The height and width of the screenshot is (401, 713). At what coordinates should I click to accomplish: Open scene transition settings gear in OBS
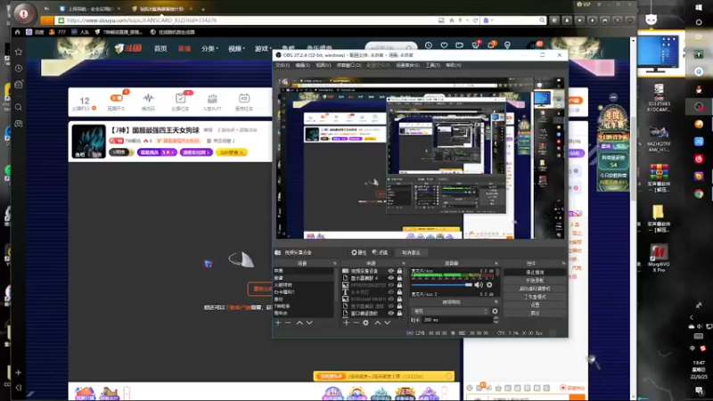pos(495,311)
